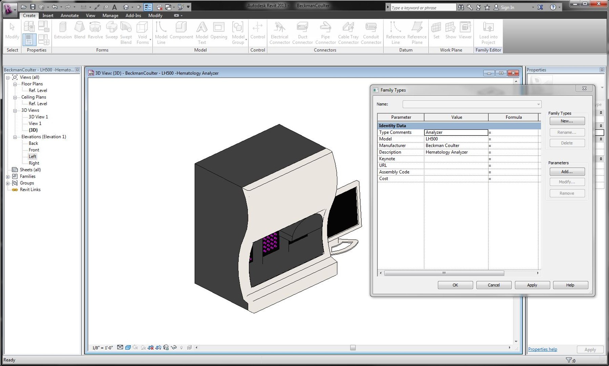Toggle the Properties palette ribbon button
The height and width of the screenshot is (366, 609).
(x=29, y=39)
